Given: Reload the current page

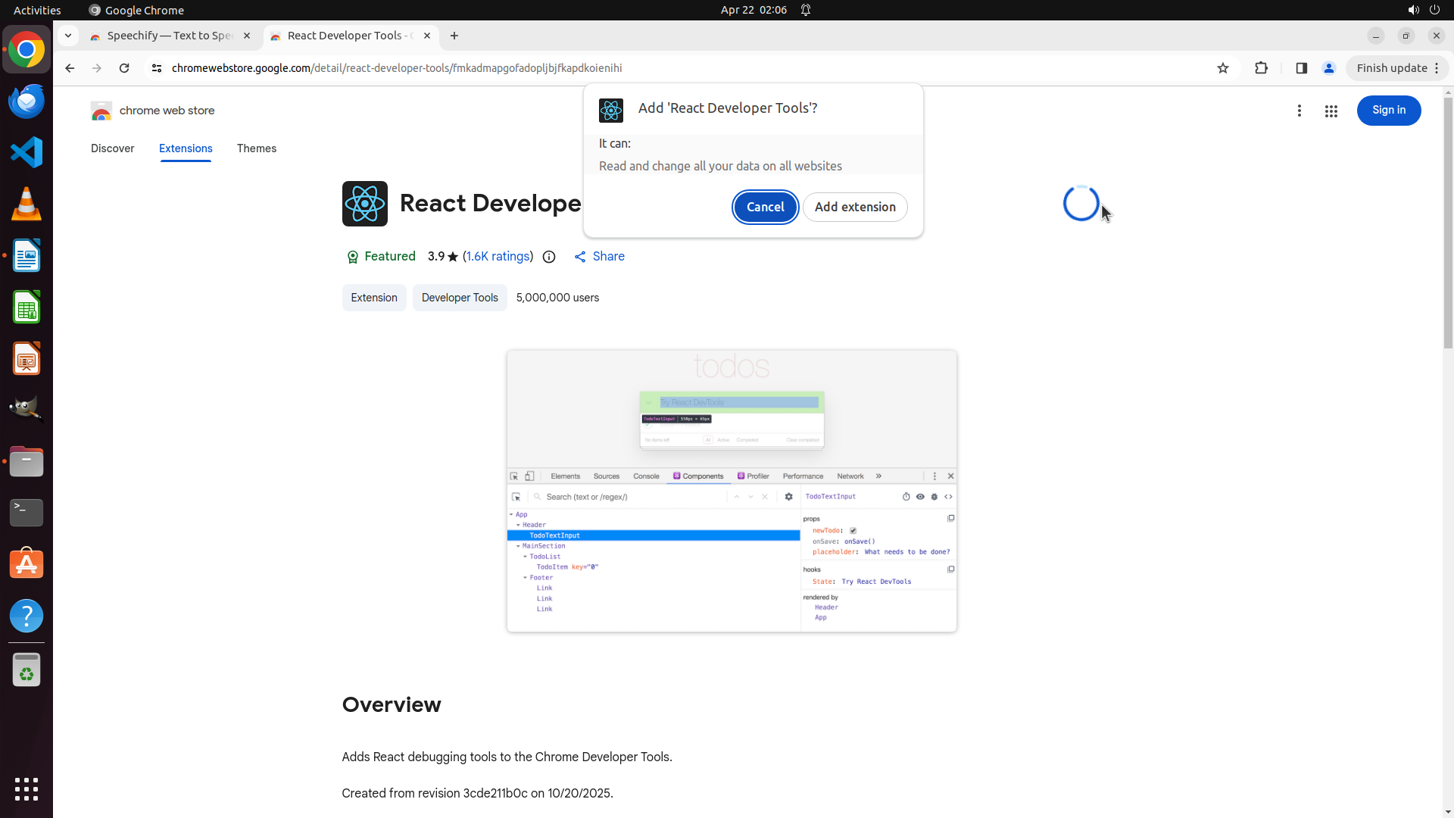Looking at the screenshot, I should pyautogui.click(x=124, y=68).
